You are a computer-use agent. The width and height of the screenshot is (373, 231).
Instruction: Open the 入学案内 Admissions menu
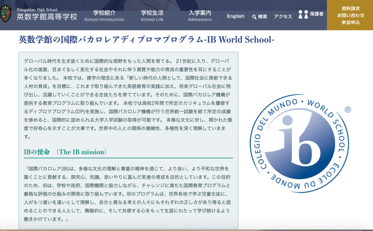200,16
